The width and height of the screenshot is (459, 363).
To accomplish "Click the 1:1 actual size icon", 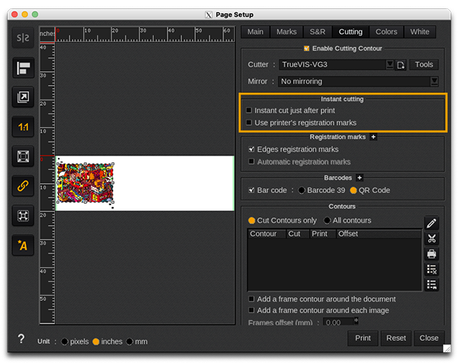I will pos(22,127).
